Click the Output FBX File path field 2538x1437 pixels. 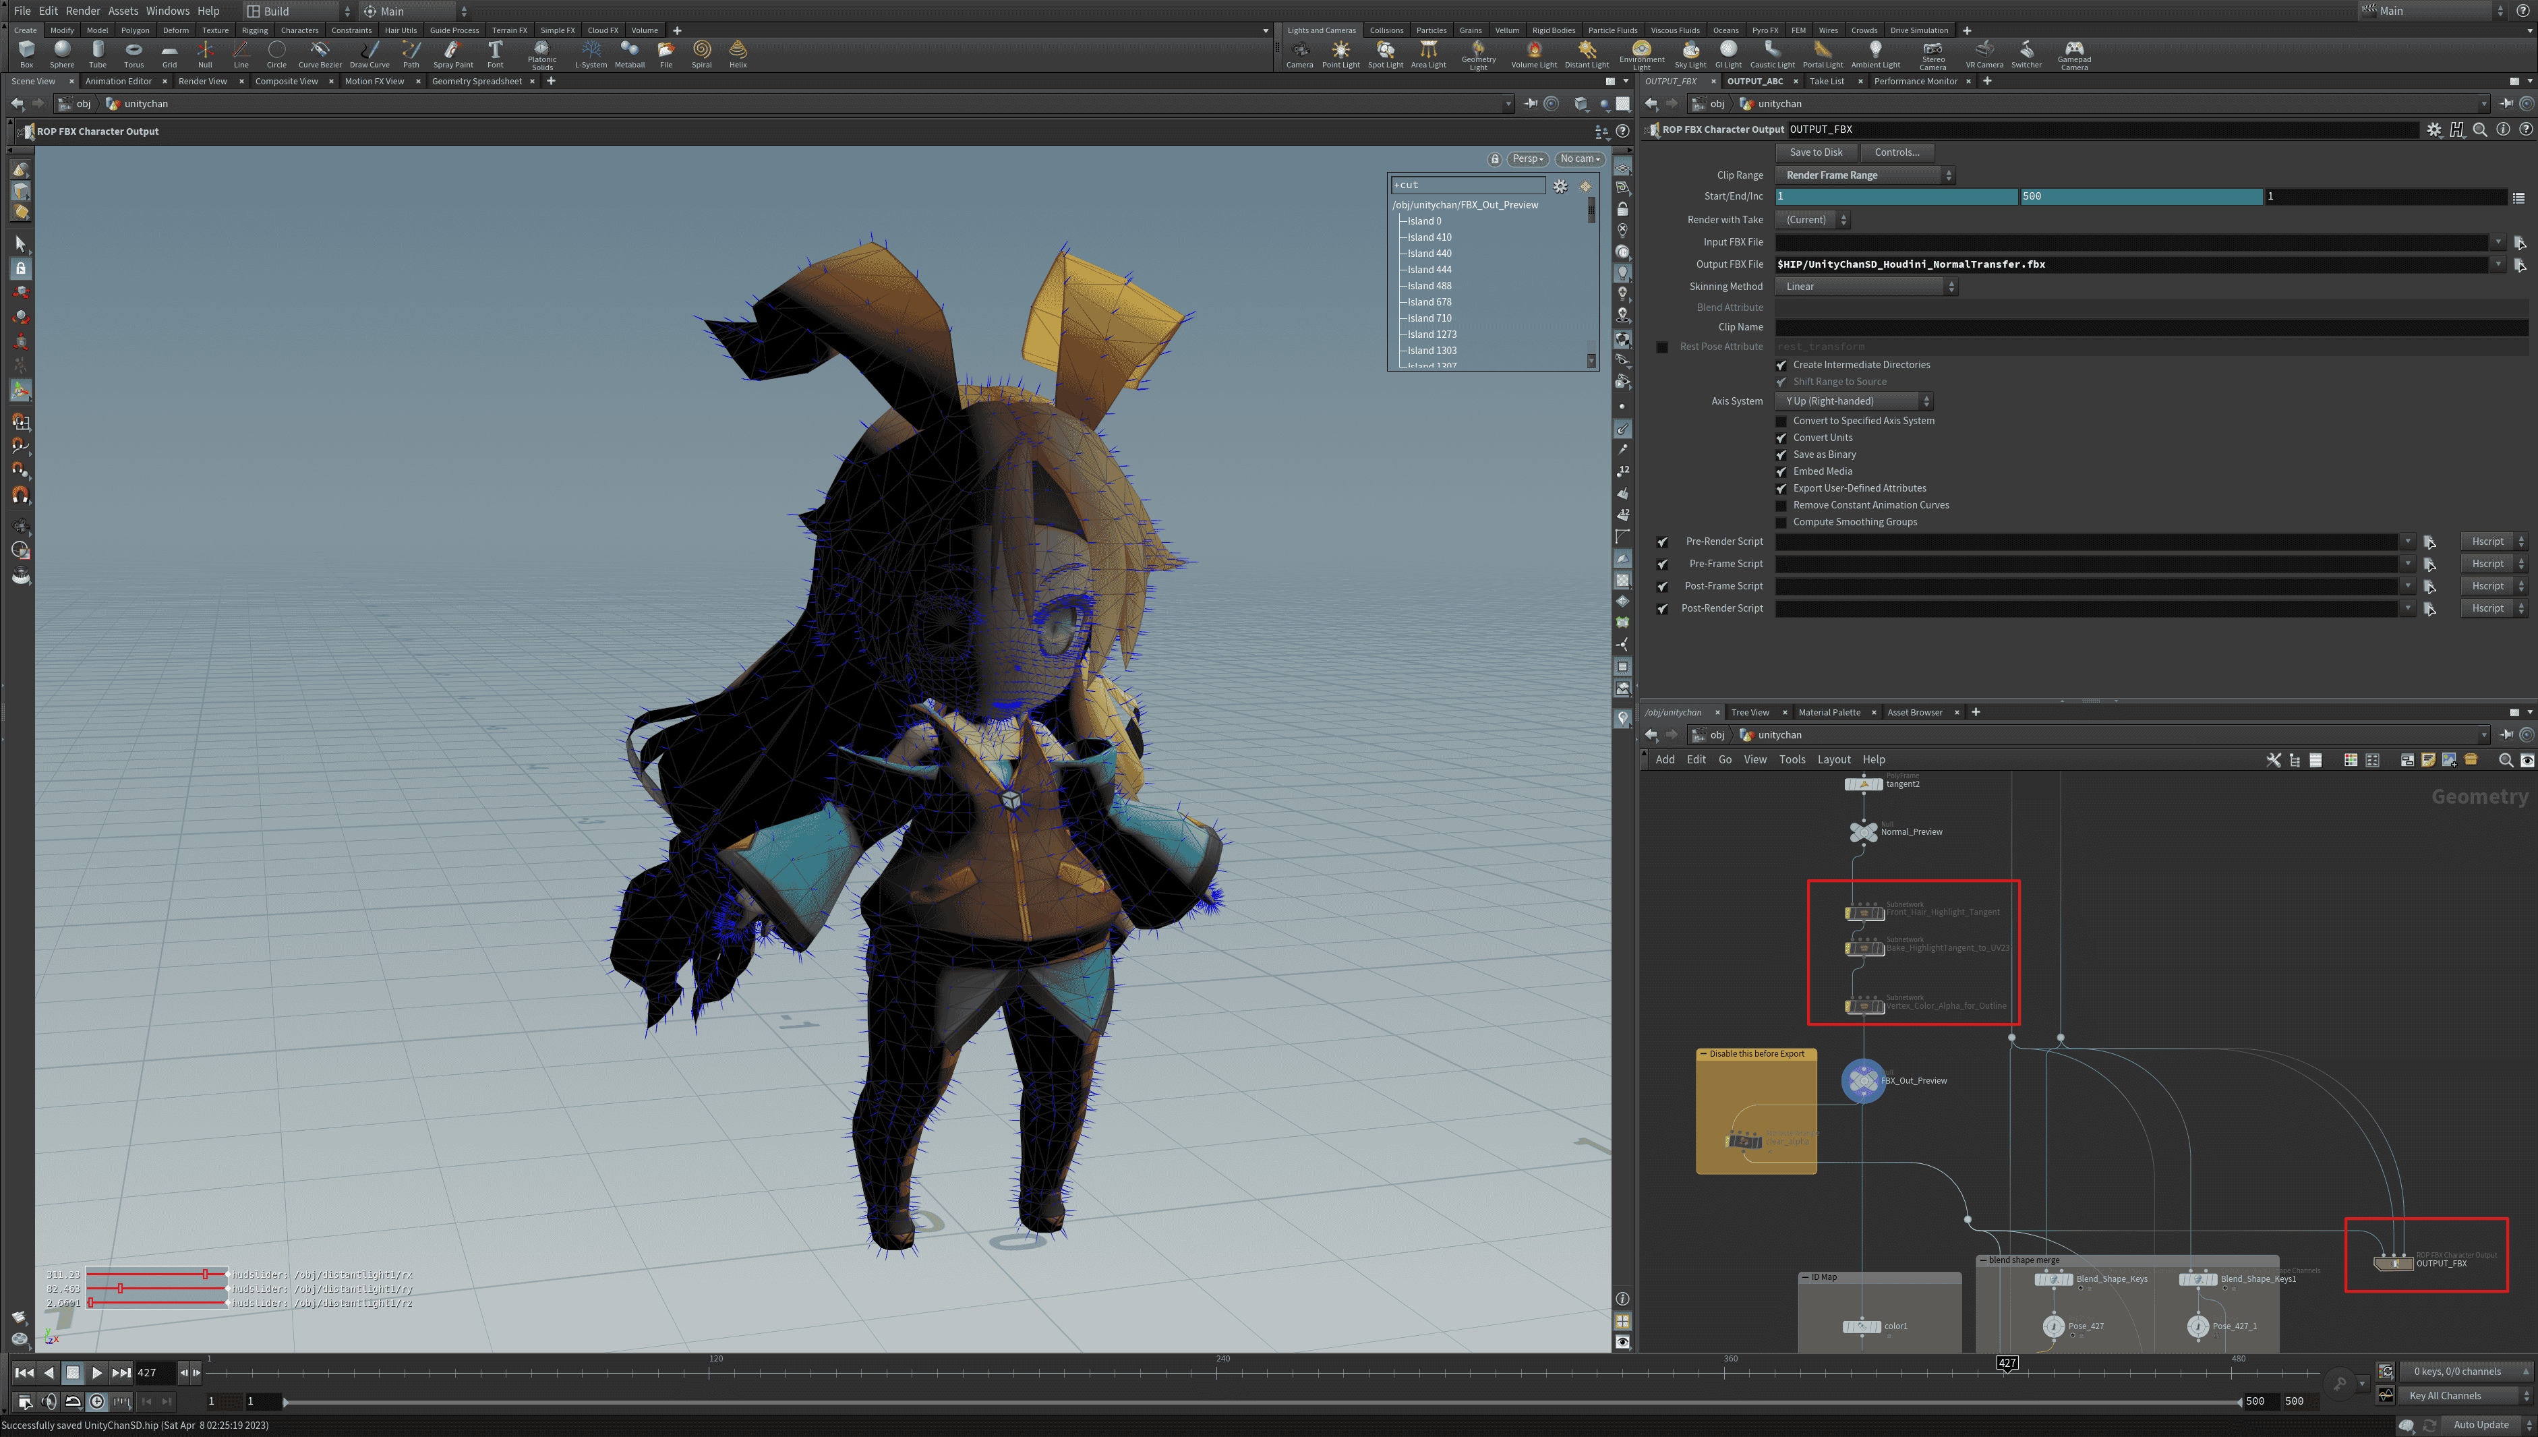point(2131,264)
